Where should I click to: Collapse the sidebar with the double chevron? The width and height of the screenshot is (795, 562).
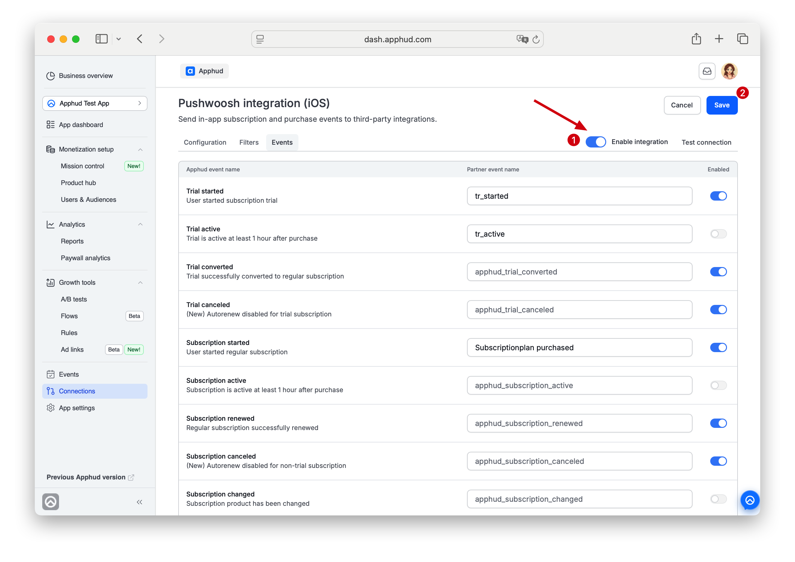139,502
